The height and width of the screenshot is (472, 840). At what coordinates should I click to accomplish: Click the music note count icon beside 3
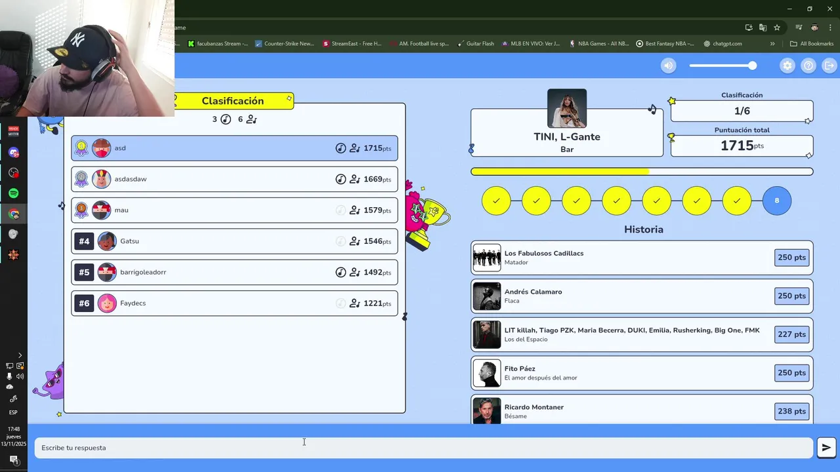(x=226, y=119)
